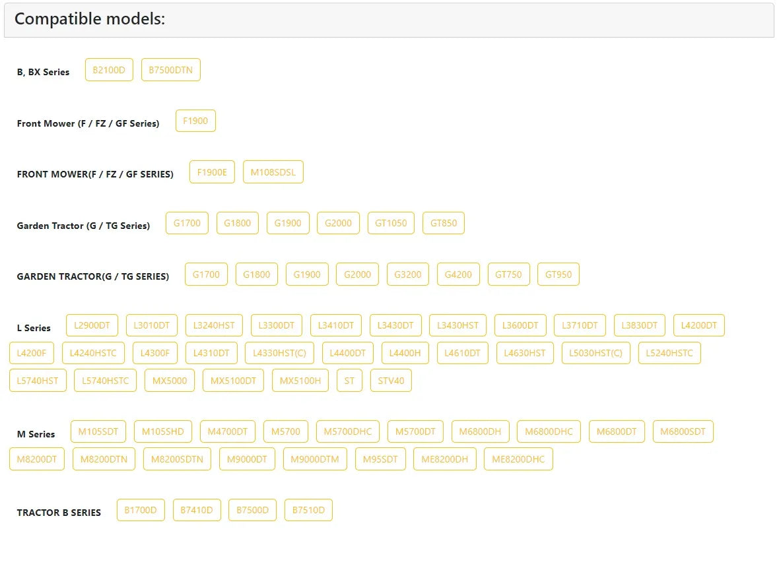Click the B1700D tractor tag
The image size is (779, 570).
point(141,510)
